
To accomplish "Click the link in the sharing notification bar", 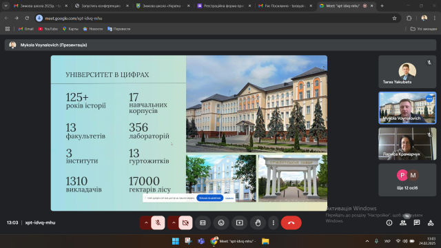I will [x=229, y=198].
